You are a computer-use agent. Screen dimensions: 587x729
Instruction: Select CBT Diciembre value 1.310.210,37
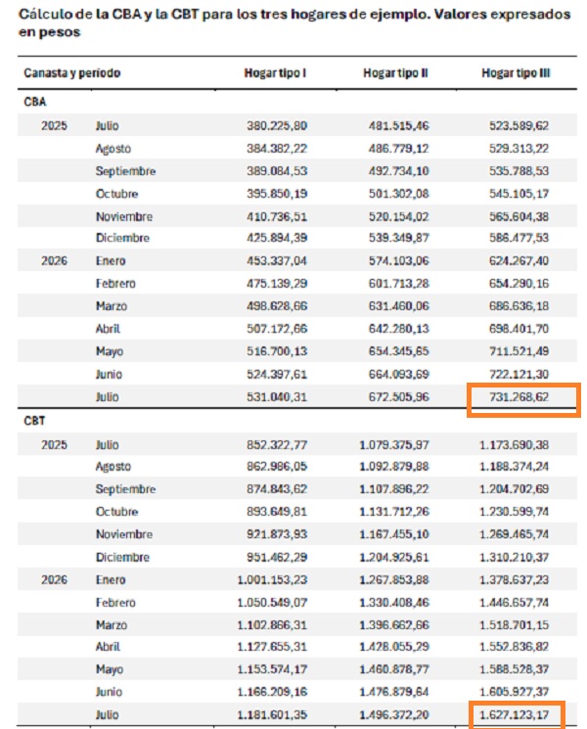514,557
